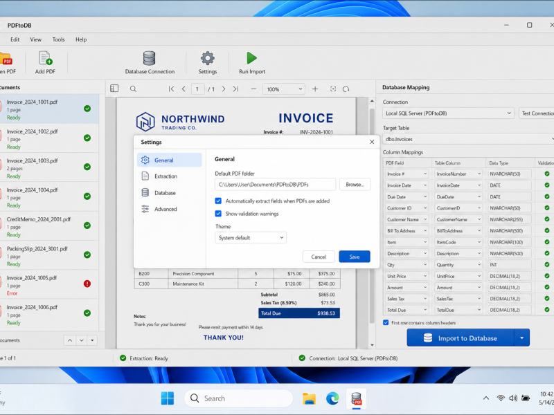Click the NVARCHAR(255) data type cell
This screenshot has width=554, height=415.
pyautogui.click(x=510, y=219)
